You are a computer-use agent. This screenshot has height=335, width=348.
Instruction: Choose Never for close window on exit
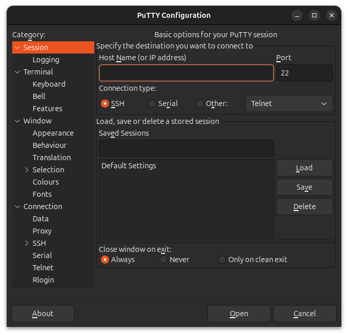164,260
